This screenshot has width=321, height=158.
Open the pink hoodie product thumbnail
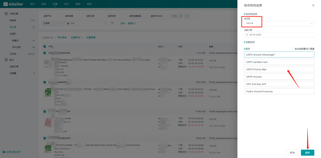47,122
